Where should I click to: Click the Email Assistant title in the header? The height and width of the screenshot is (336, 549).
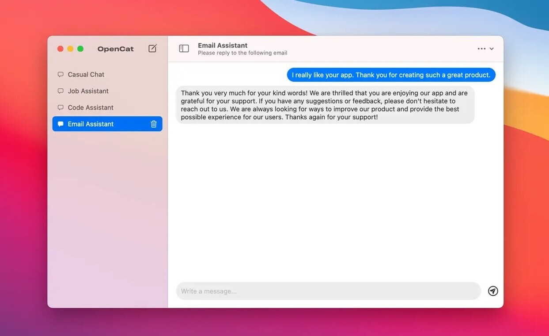222,45
